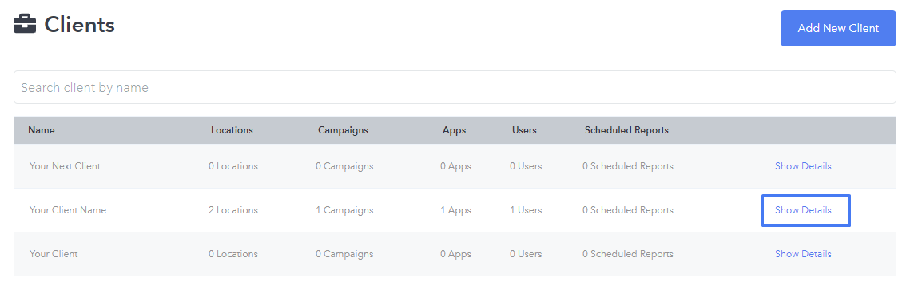Show Details for Your Client Name

point(803,210)
